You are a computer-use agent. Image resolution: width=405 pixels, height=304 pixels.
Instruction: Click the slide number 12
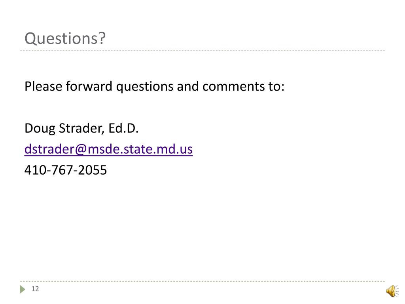pyautogui.click(x=35, y=289)
